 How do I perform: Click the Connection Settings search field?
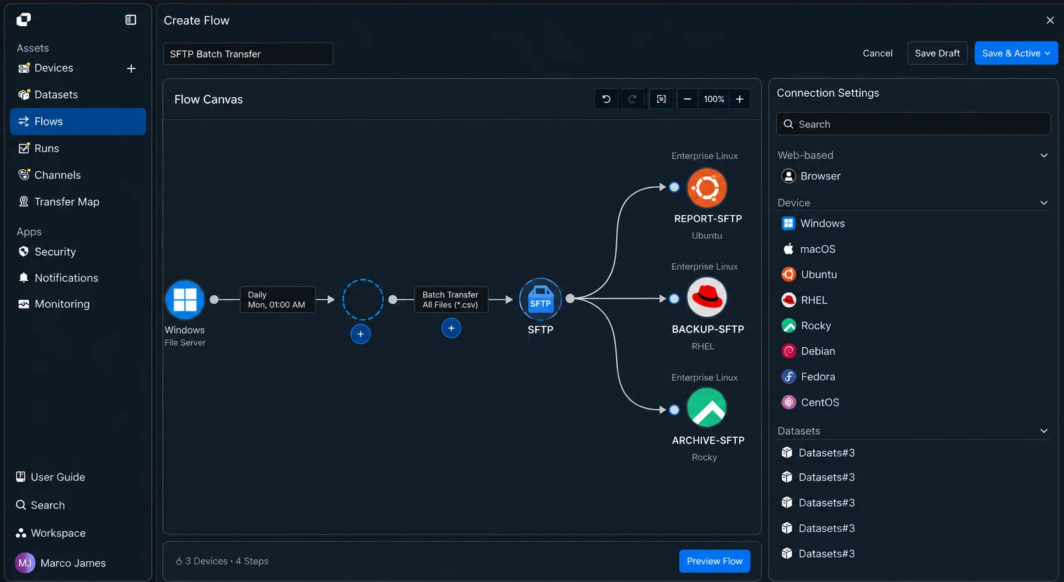point(913,124)
